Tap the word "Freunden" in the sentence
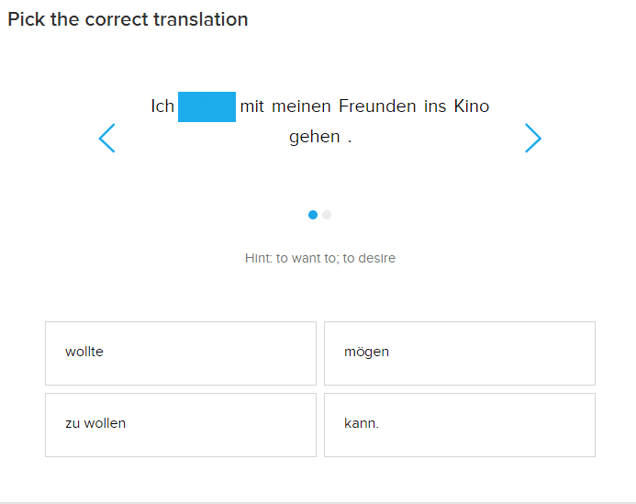The height and width of the screenshot is (504, 636). 377,106
